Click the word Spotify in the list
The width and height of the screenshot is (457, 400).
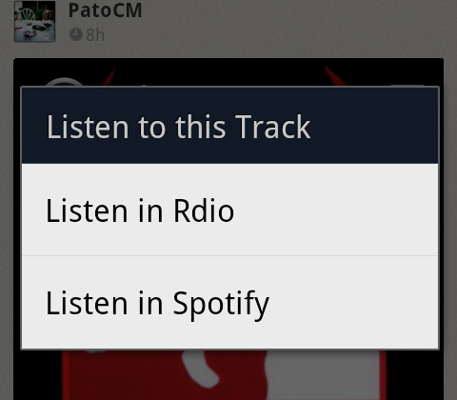tap(221, 304)
